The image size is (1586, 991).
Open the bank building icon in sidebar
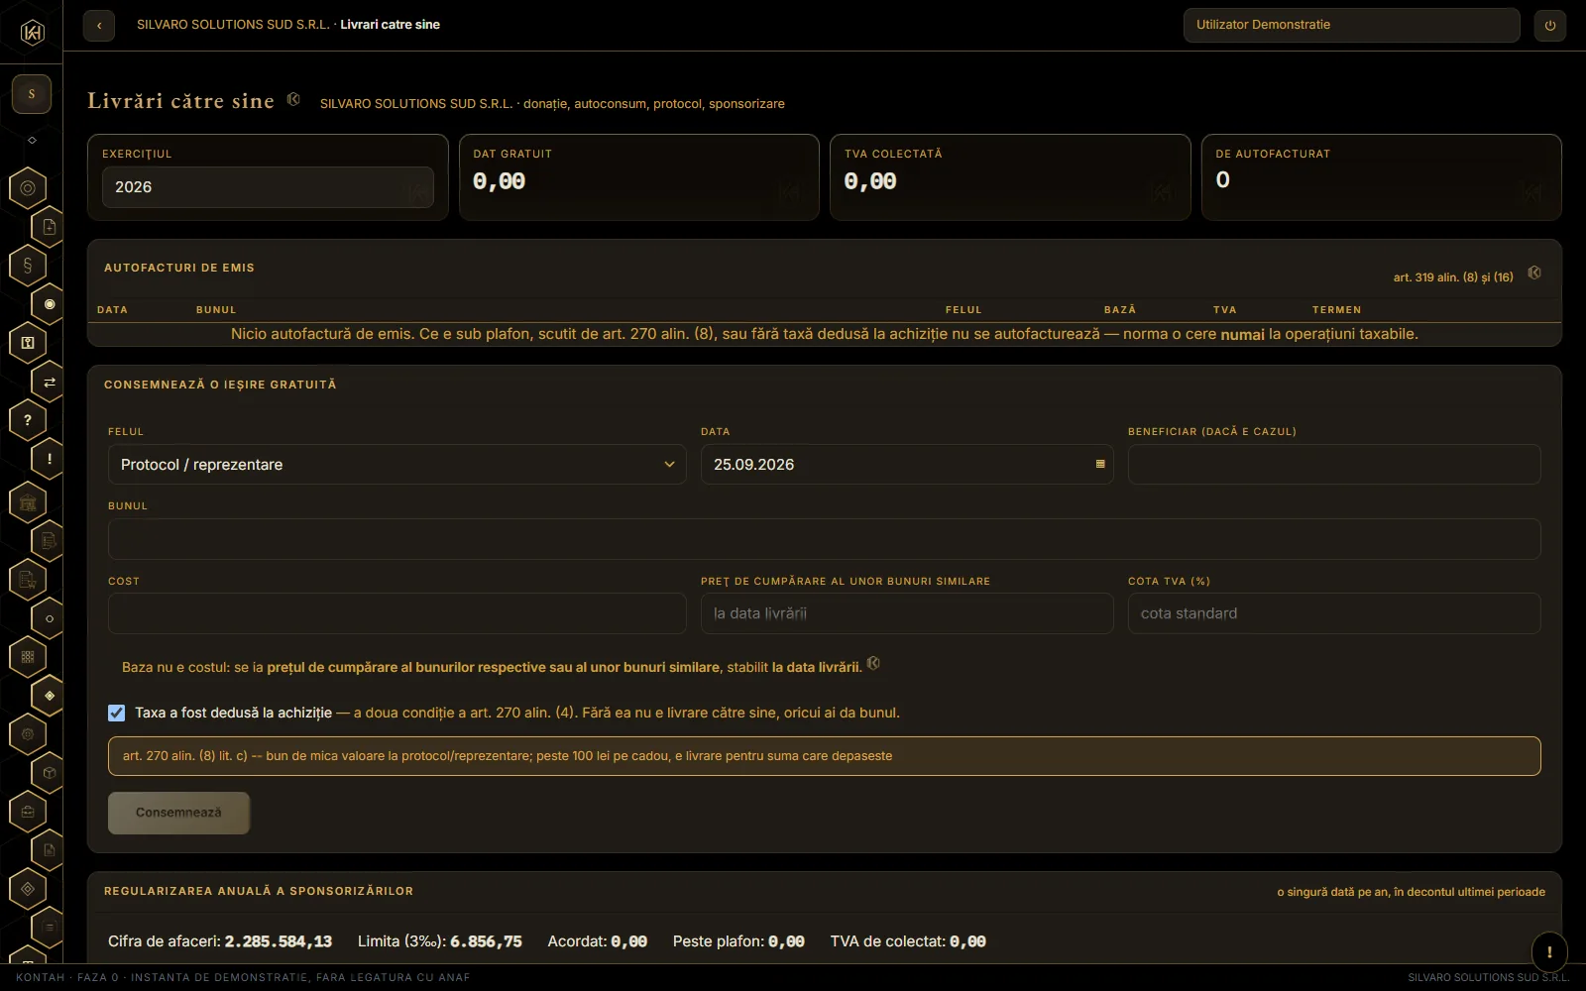click(28, 502)
